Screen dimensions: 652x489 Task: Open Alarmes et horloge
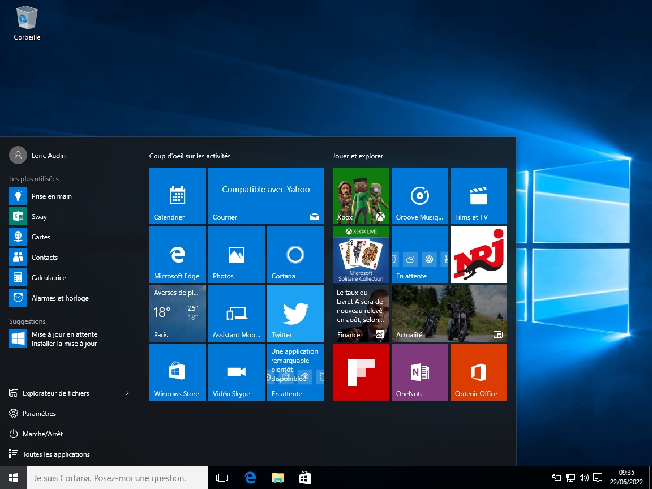(x=71, y=298)
